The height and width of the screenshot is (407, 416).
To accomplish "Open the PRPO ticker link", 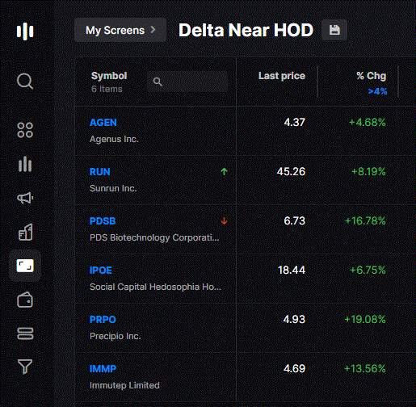I will (103, 320).
